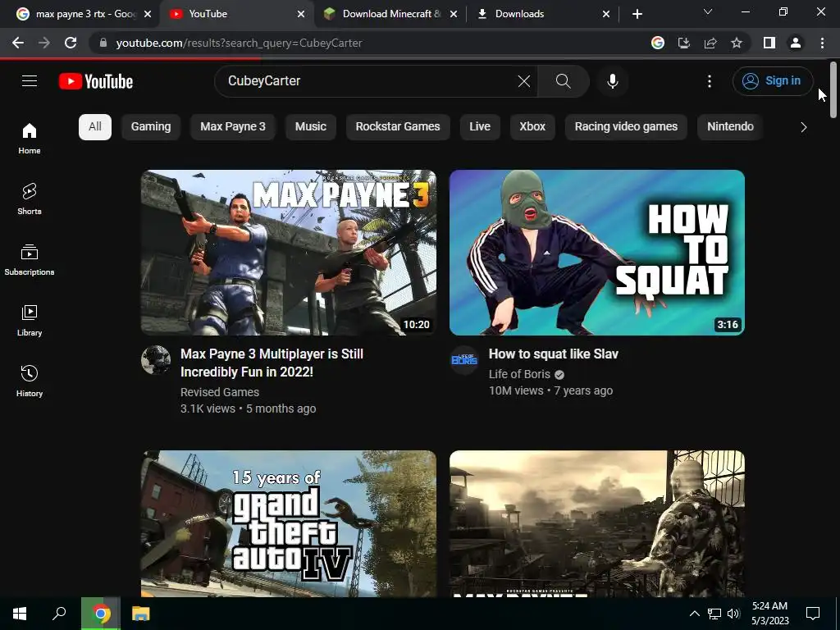Show hidden system tray icons
This screenshot has height=630, width=840.
click(x=694, y=614)
